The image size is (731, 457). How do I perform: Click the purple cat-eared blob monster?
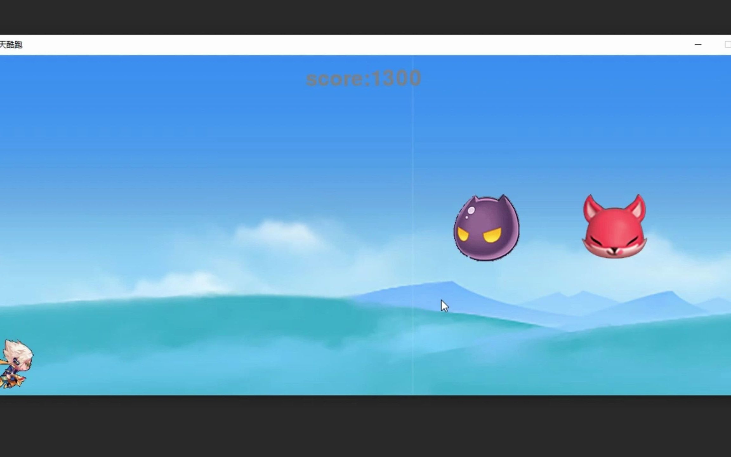coord(486,228)
